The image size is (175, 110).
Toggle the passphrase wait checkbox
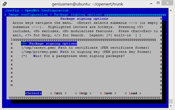click(24, 56)
